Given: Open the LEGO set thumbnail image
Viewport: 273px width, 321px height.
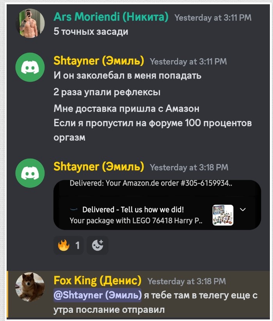Looking at the screenshot, I should (x=223, y=215).
